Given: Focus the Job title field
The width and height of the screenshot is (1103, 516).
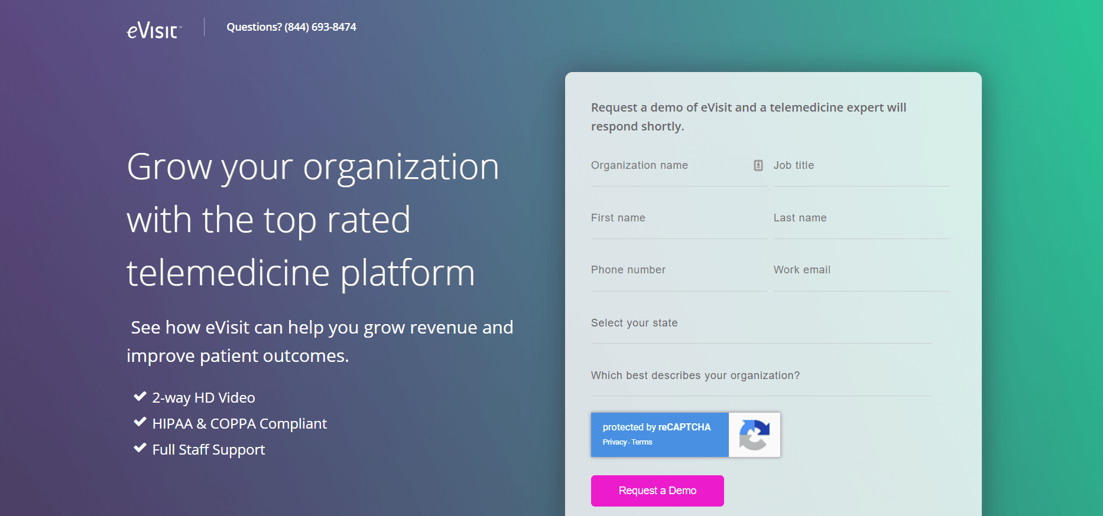Looking at the screenshot, I should (x=861, y=166).
